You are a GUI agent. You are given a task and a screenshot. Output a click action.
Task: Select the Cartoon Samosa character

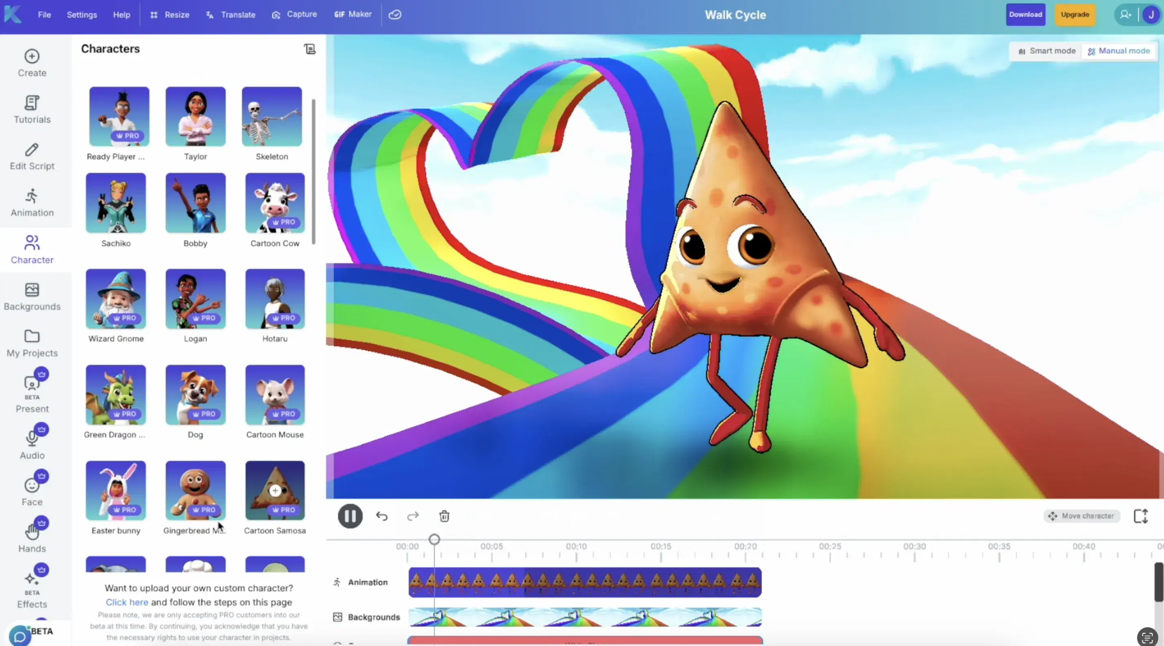(x=275, y=491)
